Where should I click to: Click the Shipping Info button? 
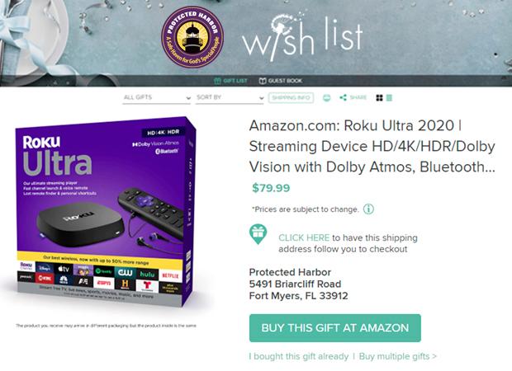[291, 98]
